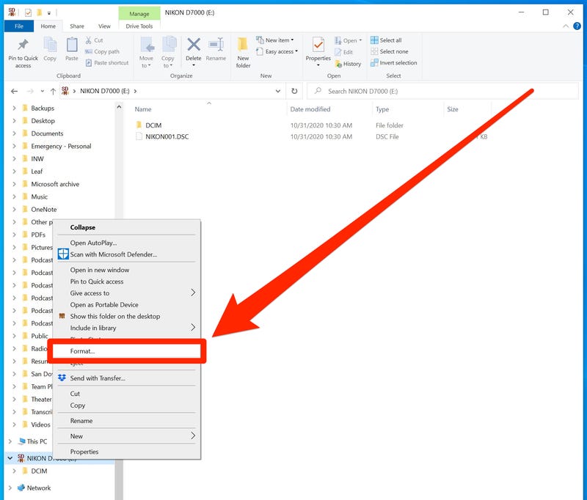Screen dimensions: 587x500
Task: Click the Properties checkmark icon in ribbon
Action: click(318, 45)
